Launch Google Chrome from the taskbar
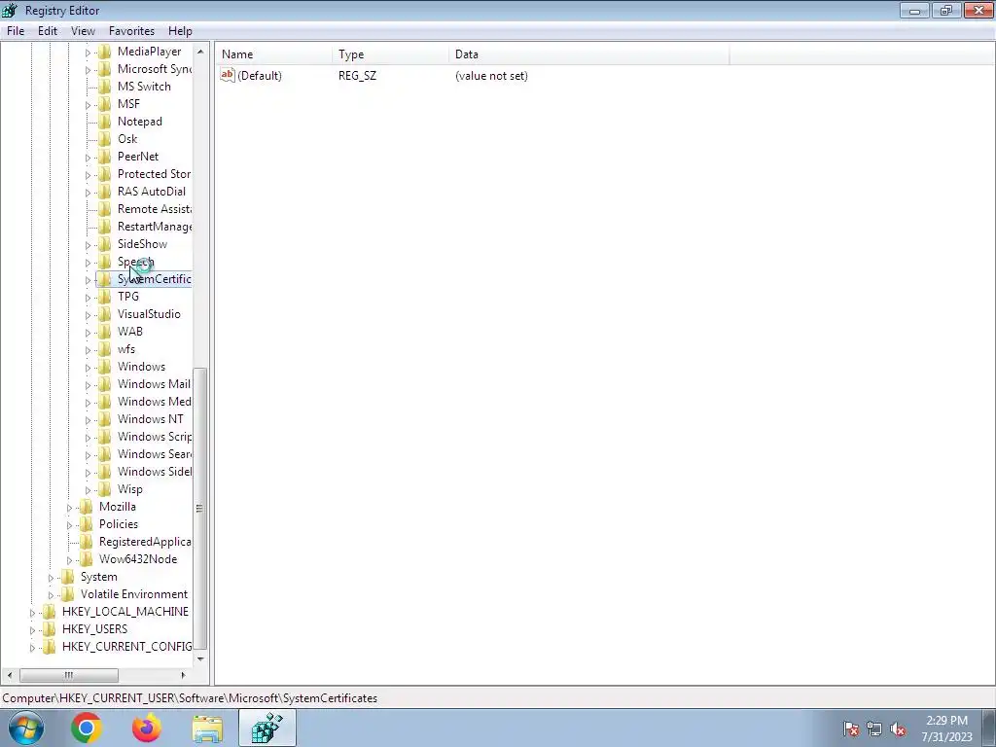The height and width of the screenshot is (747, 996). coord(87,728)
